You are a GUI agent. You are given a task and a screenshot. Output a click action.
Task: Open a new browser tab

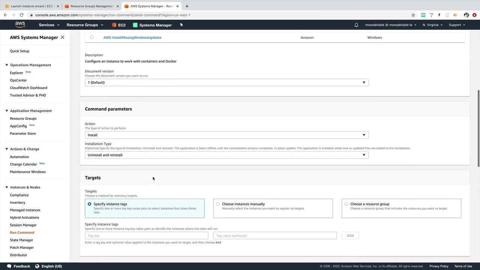tap(187, 6)
